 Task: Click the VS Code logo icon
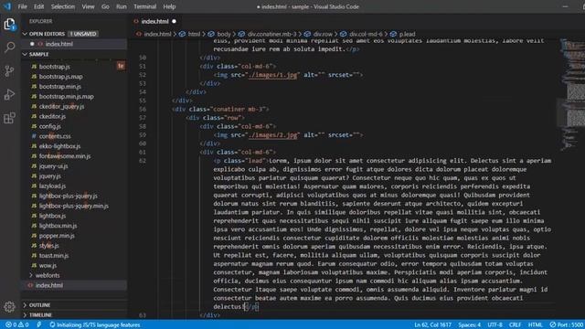click(7, 6)
